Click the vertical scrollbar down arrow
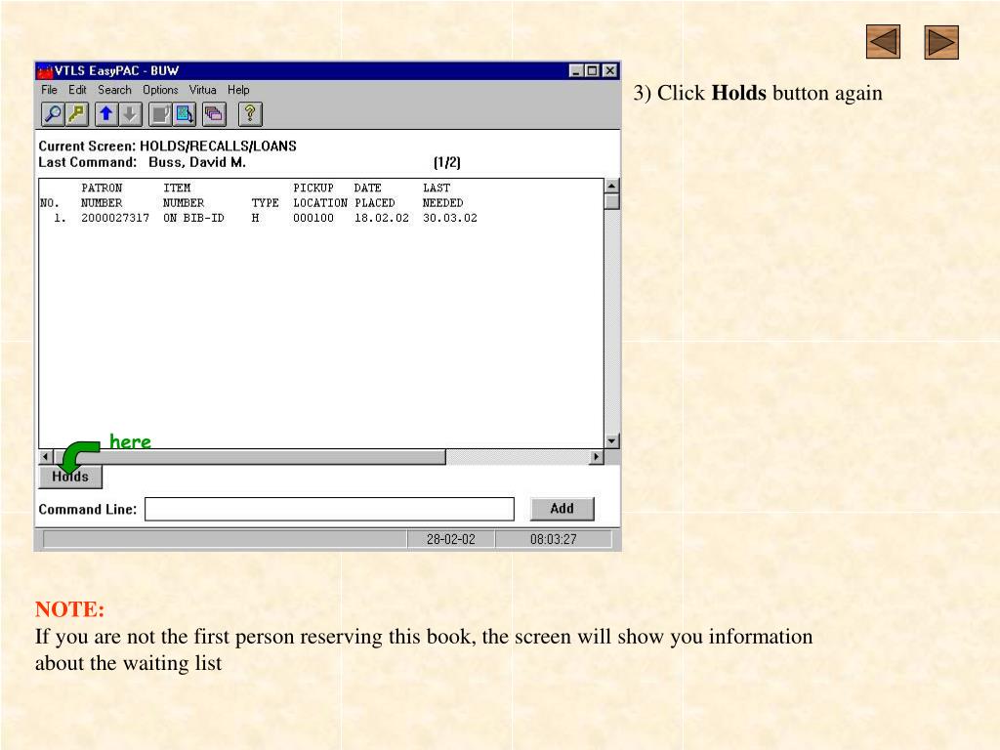This screenshot has width=1000, height=750. point(611,440)
